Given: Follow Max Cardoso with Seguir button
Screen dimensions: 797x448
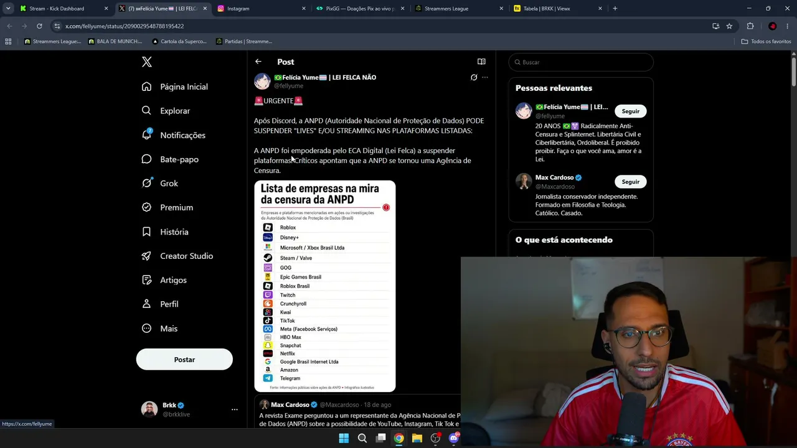Looking at the screenshot, I should (630, 182).
